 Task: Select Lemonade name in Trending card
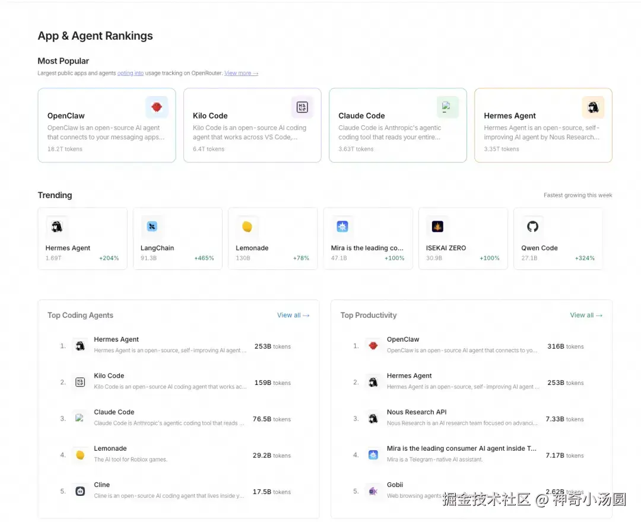click(x=252, y=248)
